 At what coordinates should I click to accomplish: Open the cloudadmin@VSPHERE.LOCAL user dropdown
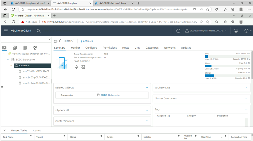pos(206,30)
